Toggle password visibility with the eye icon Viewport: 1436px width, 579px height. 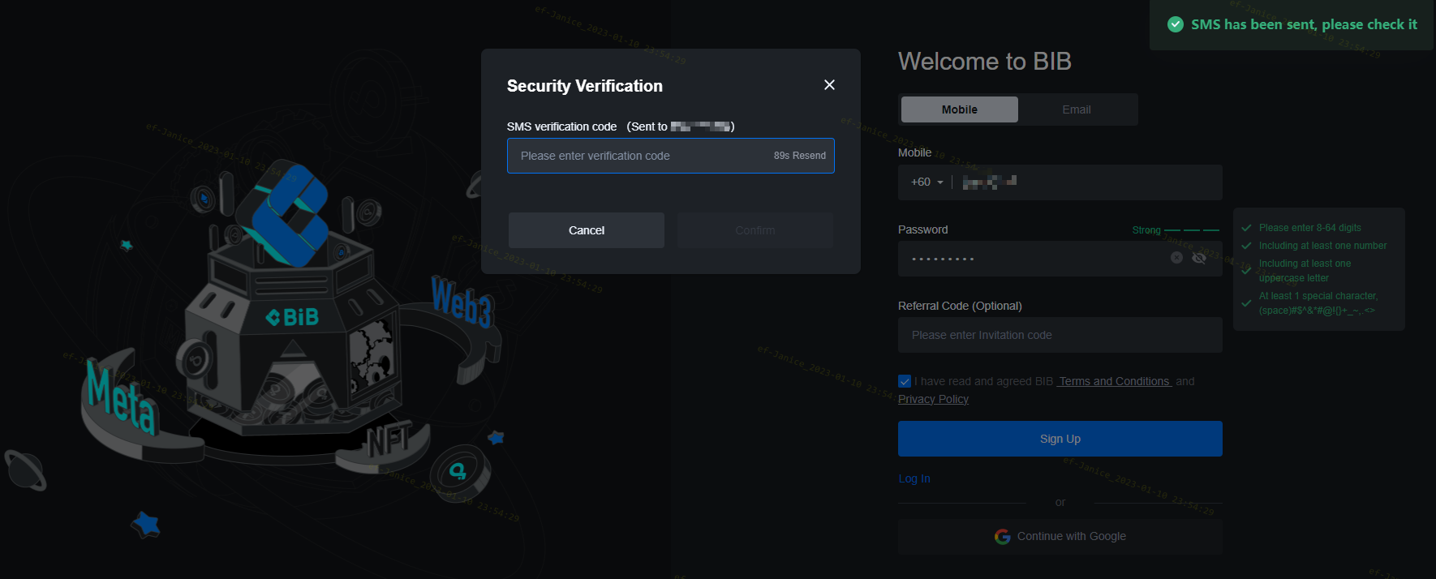click(x=1199, y=258)
